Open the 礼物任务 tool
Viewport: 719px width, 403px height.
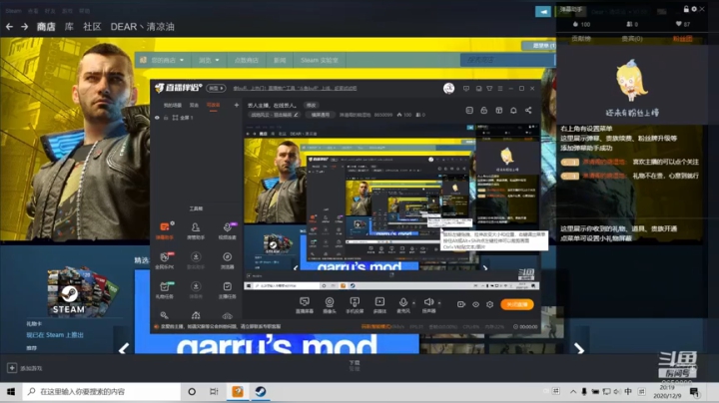[165, 290]
